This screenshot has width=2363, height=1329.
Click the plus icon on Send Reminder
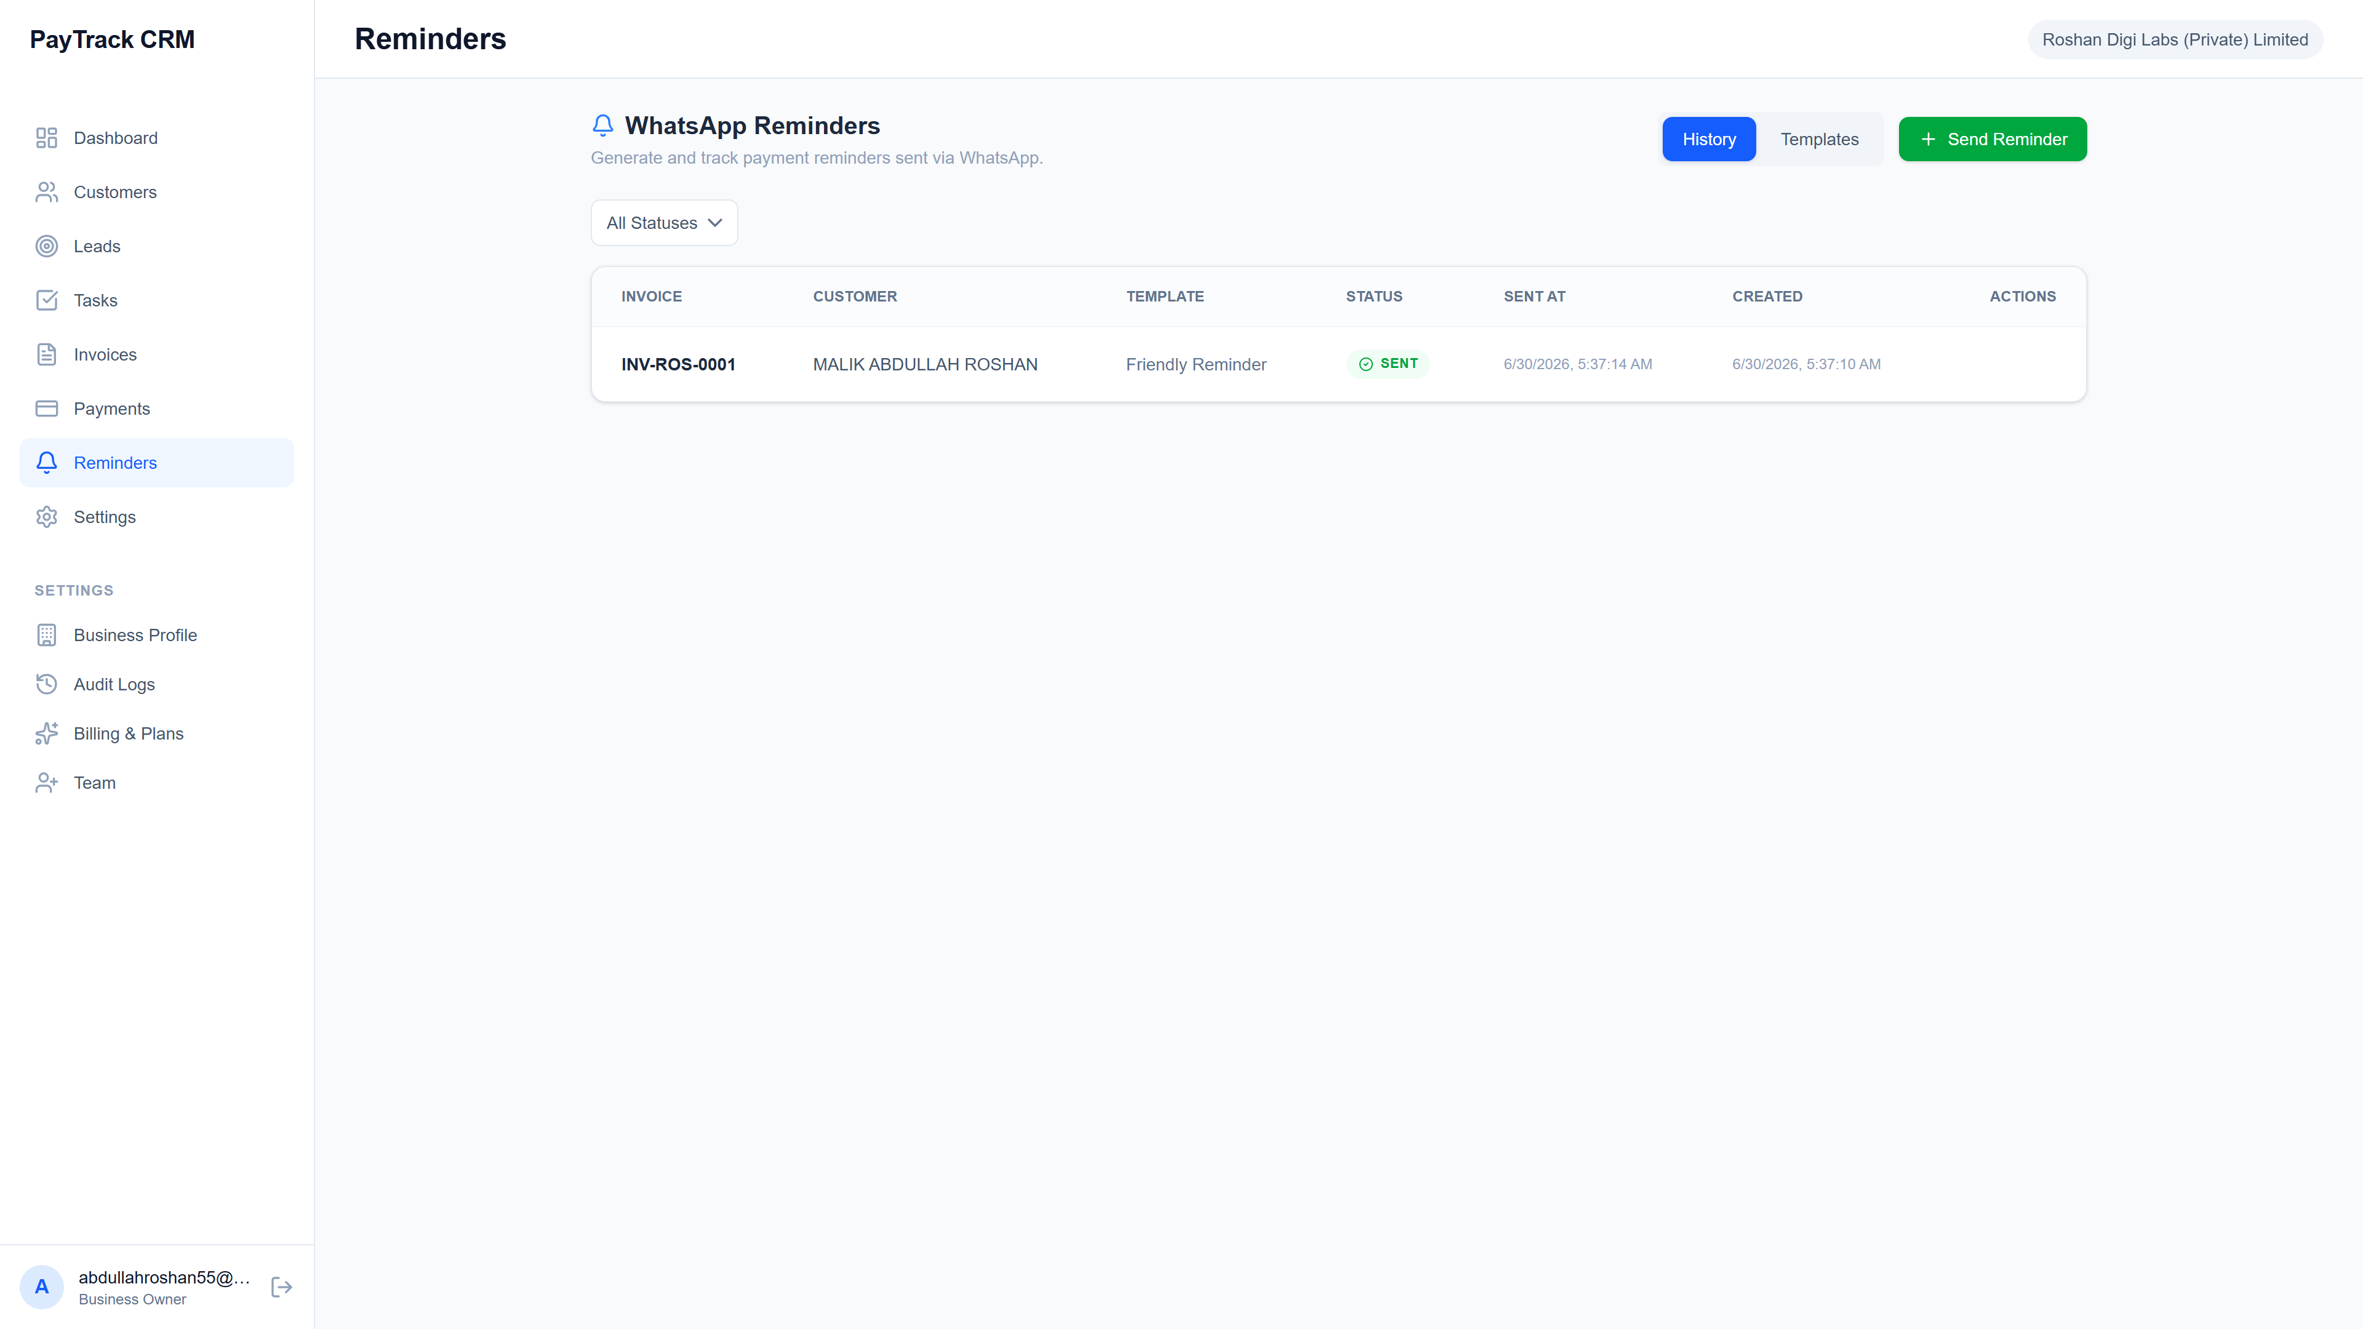[x=1928, y=140]
